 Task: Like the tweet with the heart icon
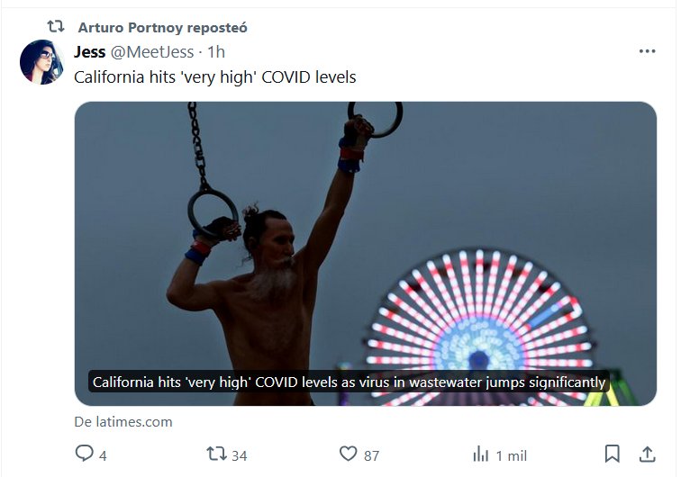coord(350,454)
